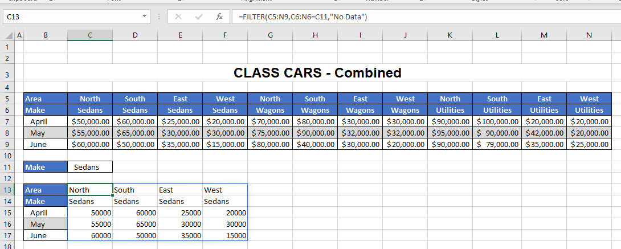Select column N header

pos(589,35)
